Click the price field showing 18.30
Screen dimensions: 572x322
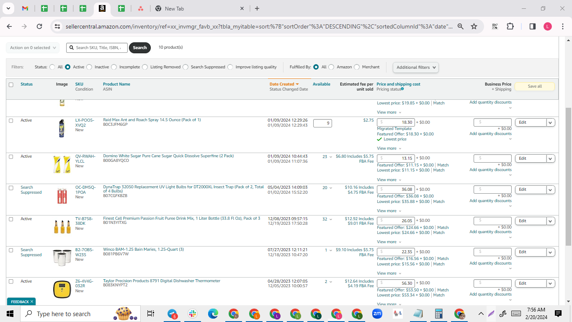point(395,122)
